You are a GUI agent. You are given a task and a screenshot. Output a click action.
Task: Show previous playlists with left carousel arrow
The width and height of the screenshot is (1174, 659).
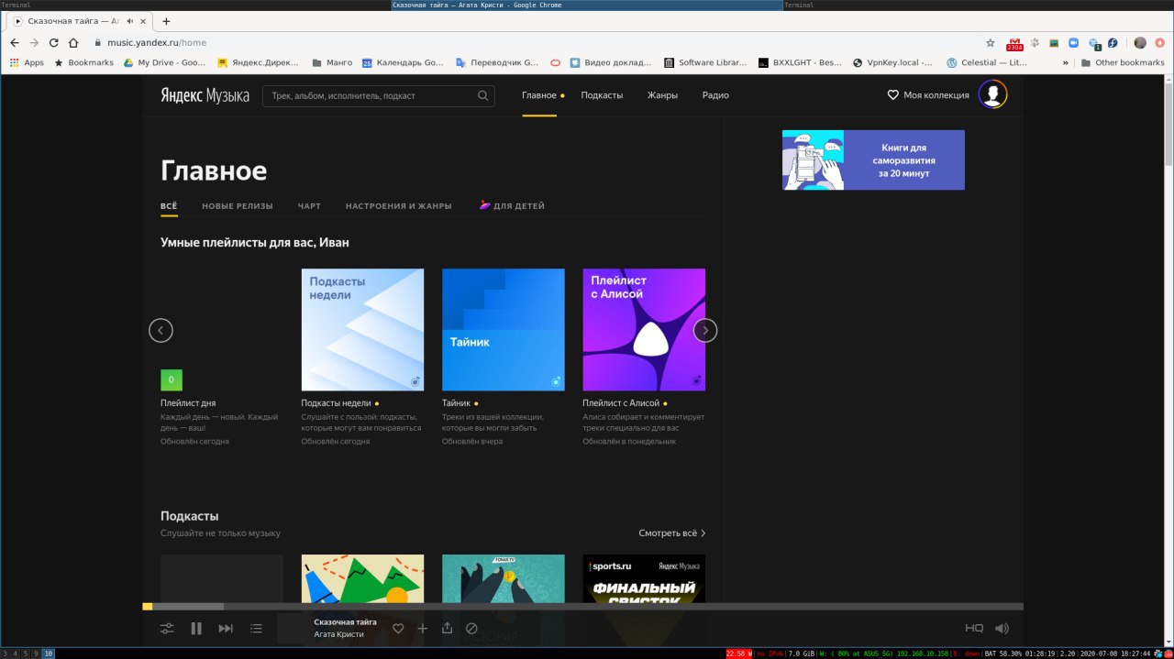[161, 331]
